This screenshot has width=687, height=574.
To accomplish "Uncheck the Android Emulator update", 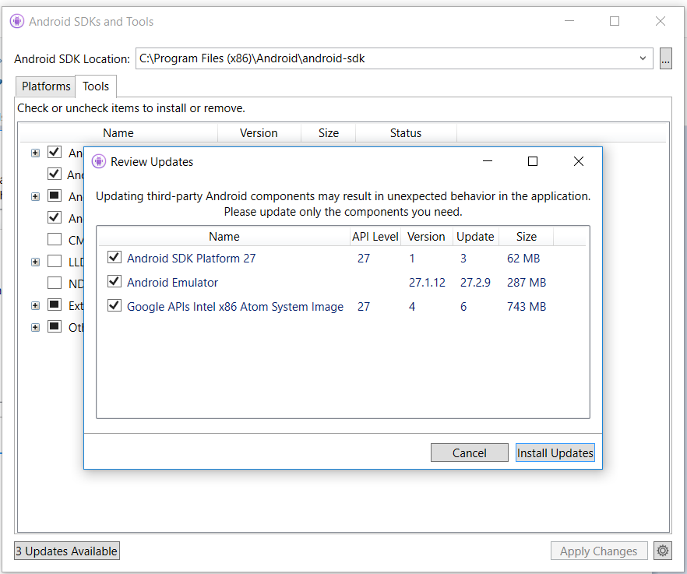I will pyautogui.click(x=114, y=282).
